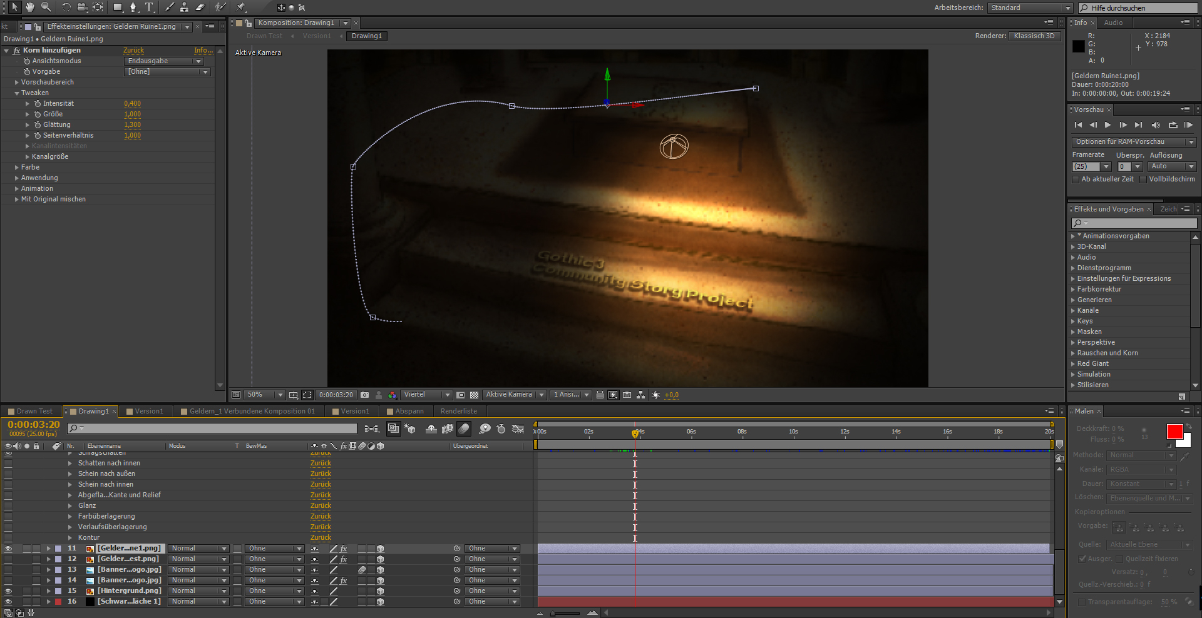Select the Brush tool
The image size is (1202, 618).
click(x=169, y=7)
